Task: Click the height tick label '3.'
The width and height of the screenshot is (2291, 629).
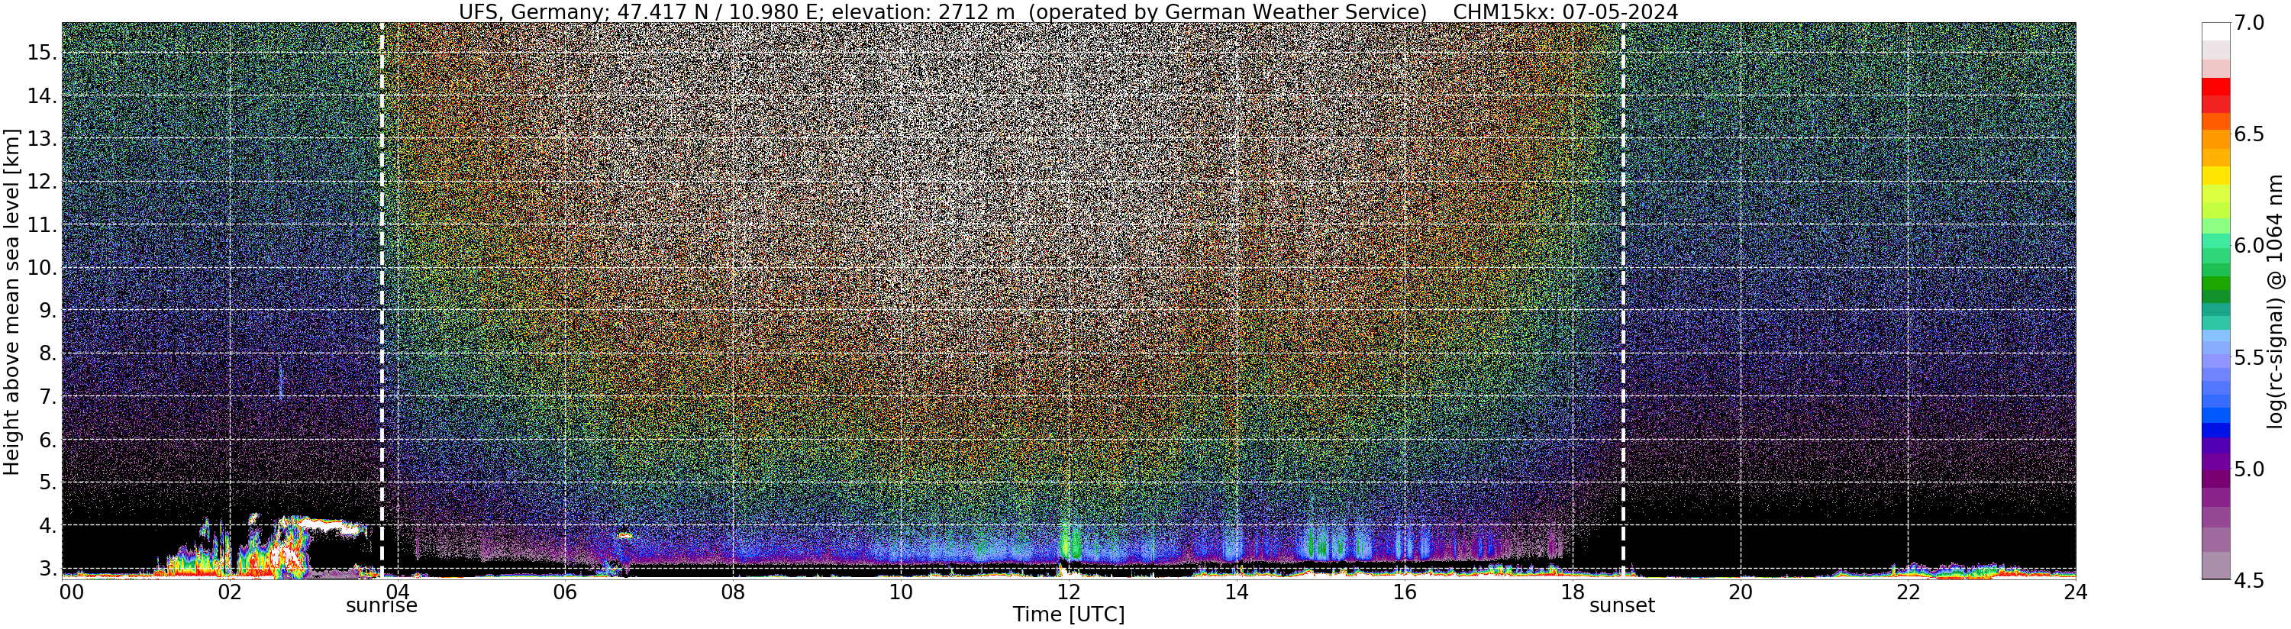Action: click(49, 569)
